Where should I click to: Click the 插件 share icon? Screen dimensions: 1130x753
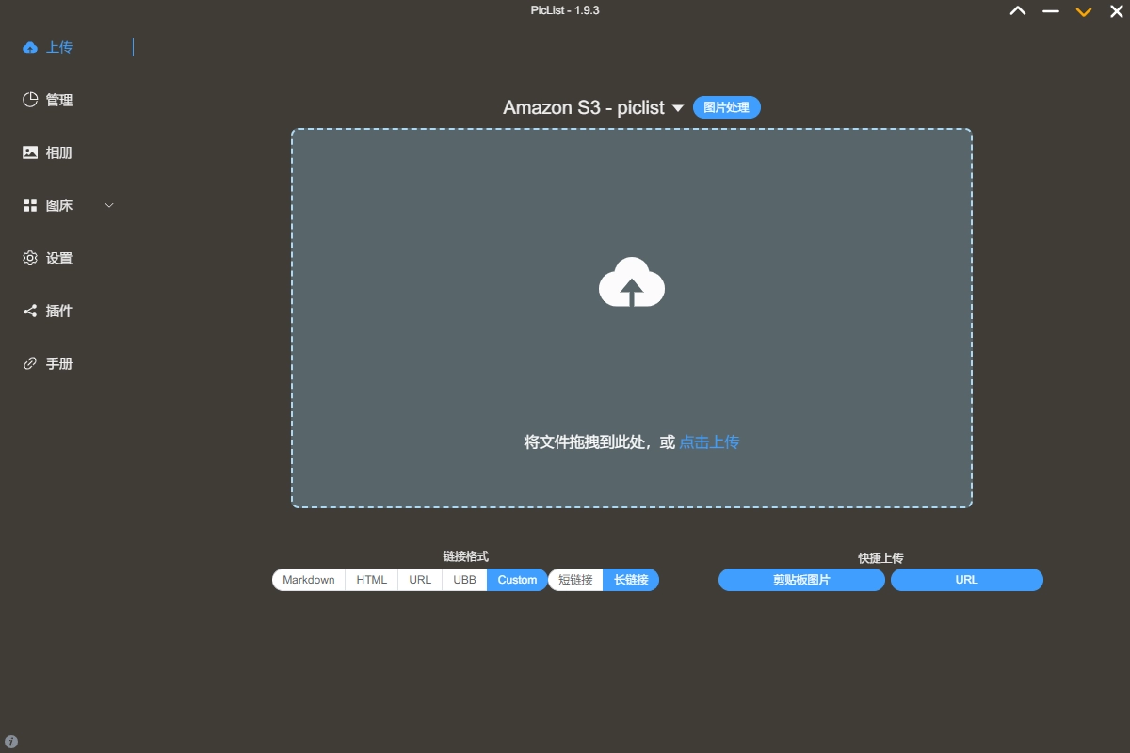click(x=30, y=311)
